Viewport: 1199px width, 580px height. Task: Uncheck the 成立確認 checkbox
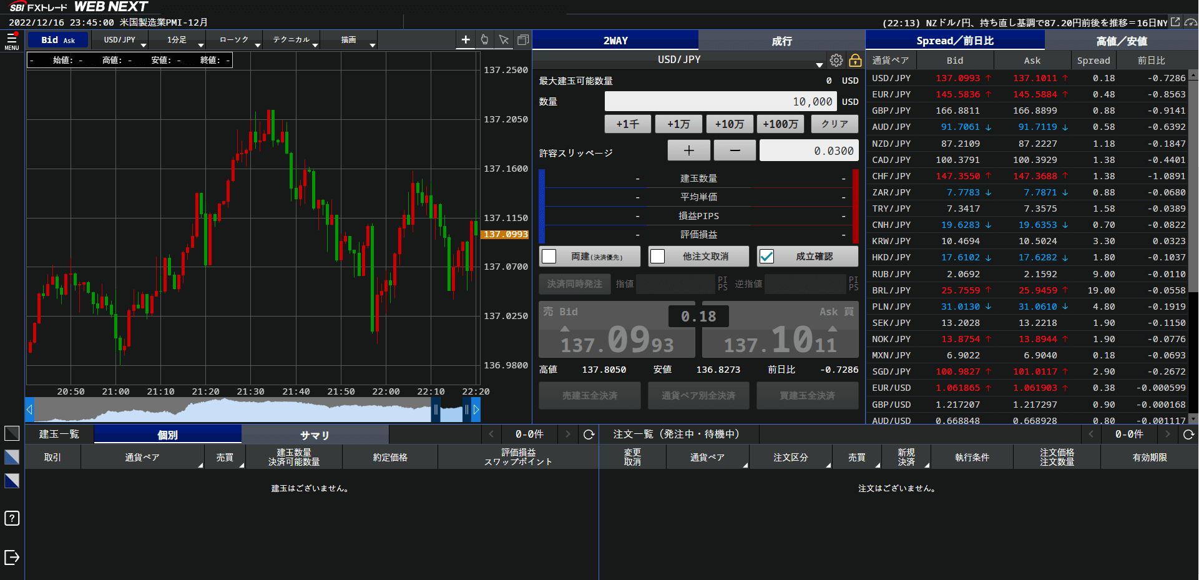(766, 257)
